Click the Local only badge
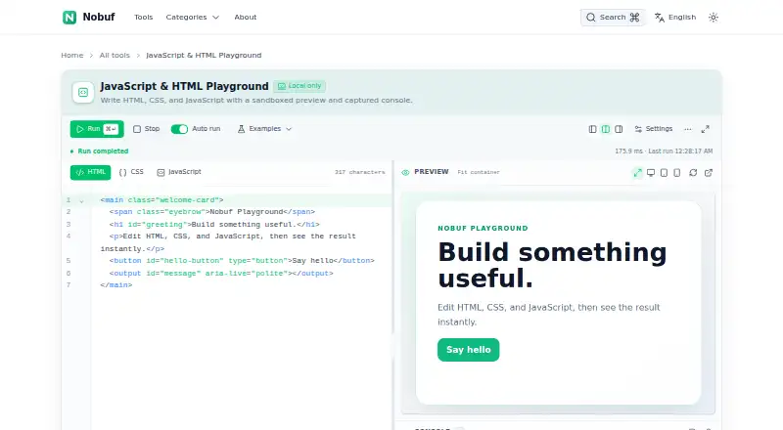Image resolution: width=783 pixels, height=430 pixels. tap(299, 86)
